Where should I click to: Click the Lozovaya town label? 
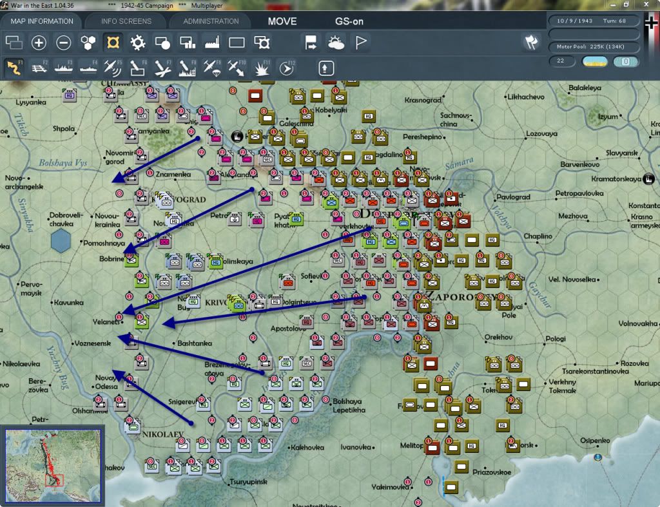tap(541, 133)
